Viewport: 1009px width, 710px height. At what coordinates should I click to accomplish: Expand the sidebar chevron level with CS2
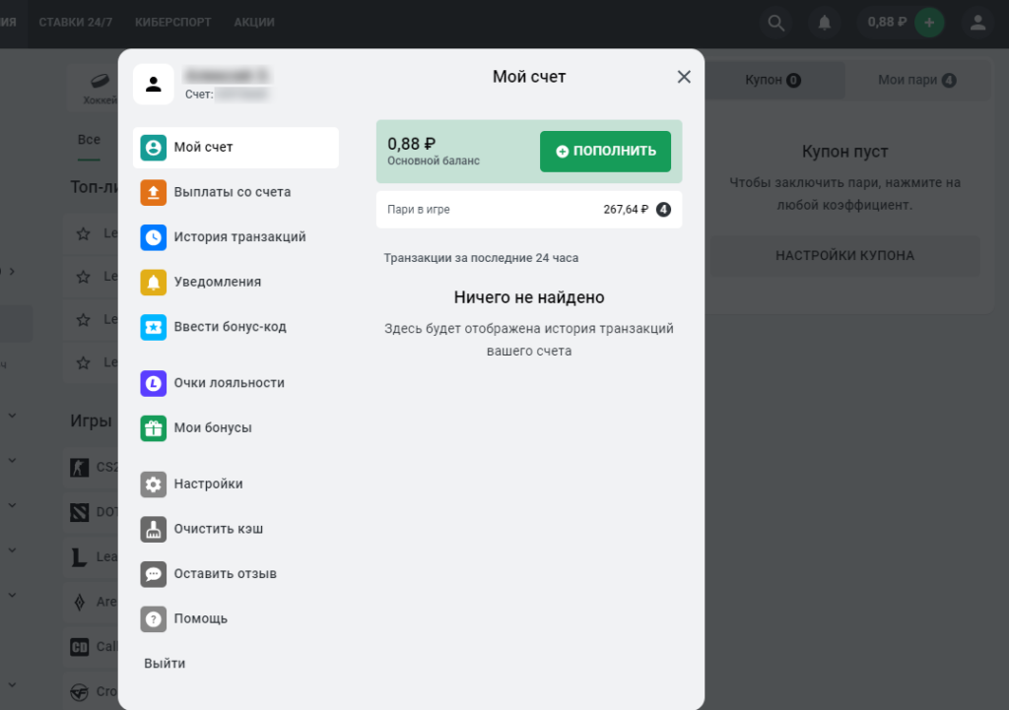tap(12, 461)
